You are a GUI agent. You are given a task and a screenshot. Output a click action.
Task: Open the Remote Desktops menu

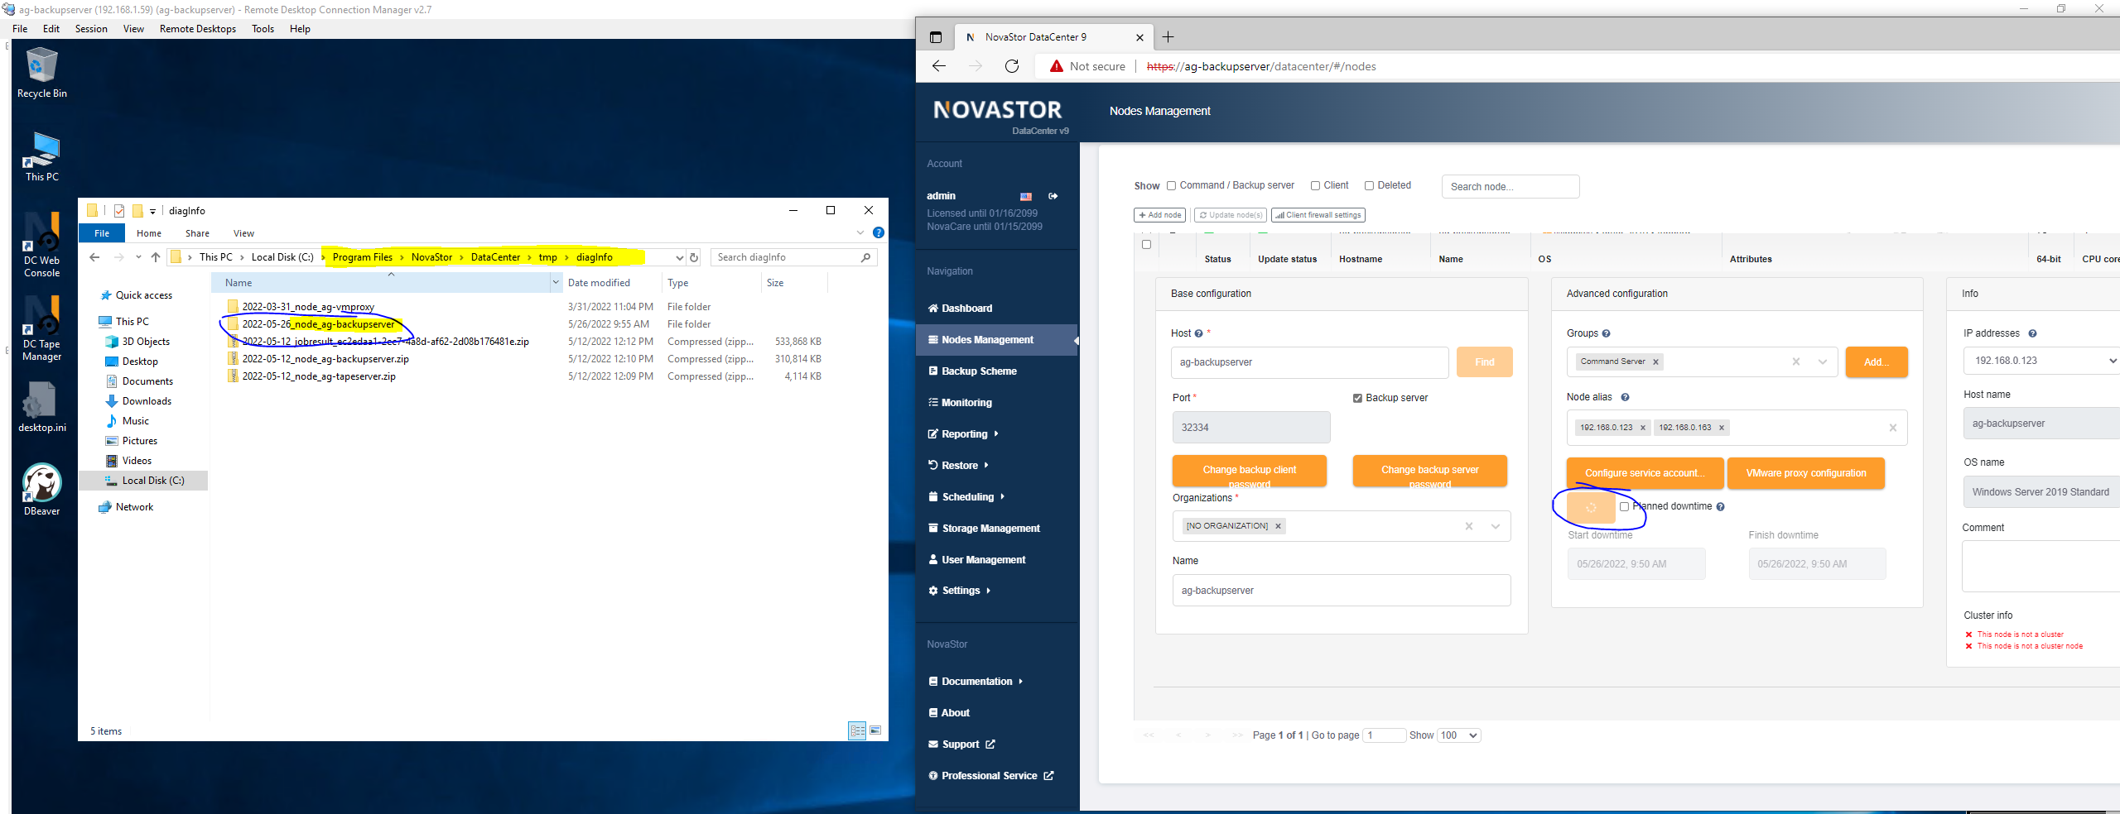198,29
